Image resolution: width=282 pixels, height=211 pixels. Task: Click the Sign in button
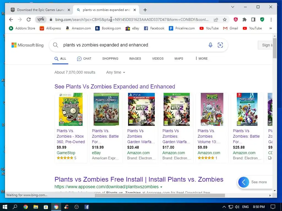tap(265, 45)
